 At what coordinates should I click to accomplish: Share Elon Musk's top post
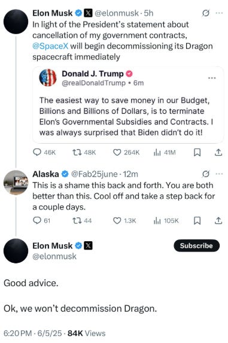click(218, 152)
